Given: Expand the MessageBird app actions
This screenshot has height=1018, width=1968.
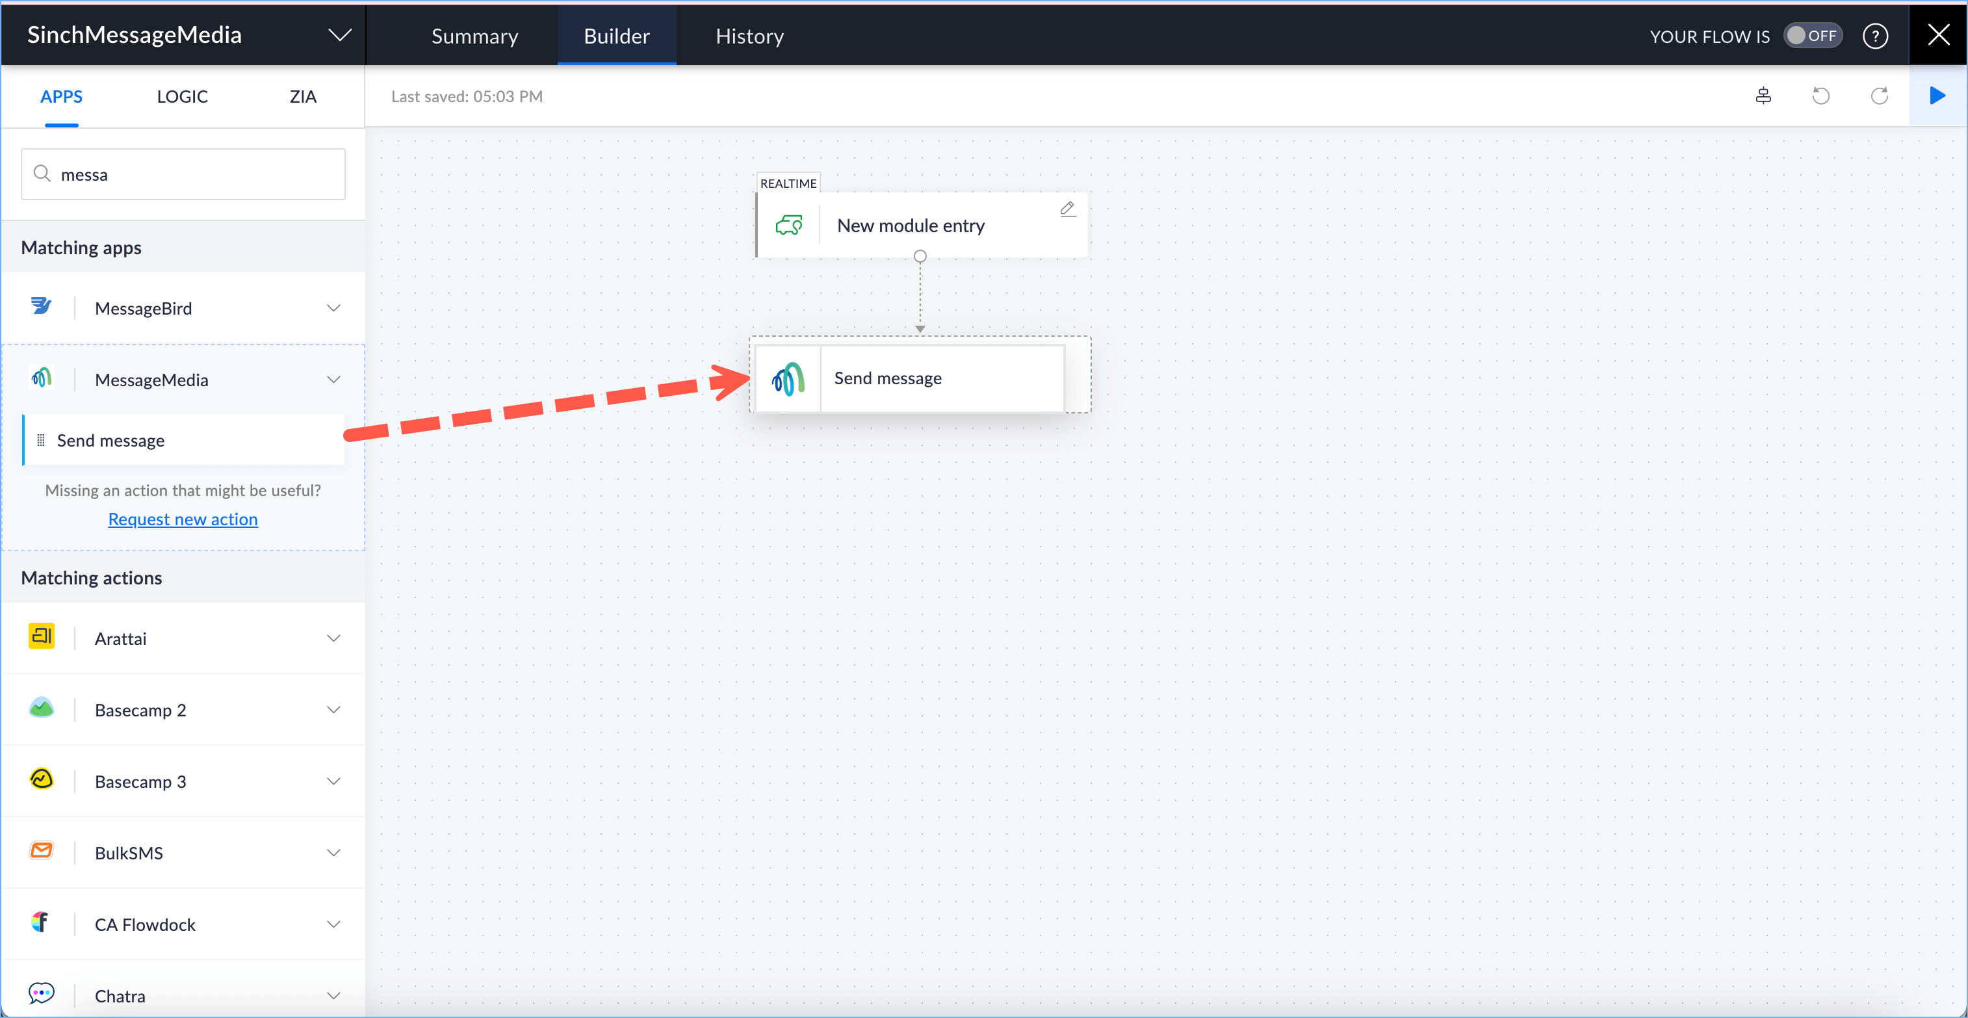Looking at the screenshot, I should tap(334, 308).
